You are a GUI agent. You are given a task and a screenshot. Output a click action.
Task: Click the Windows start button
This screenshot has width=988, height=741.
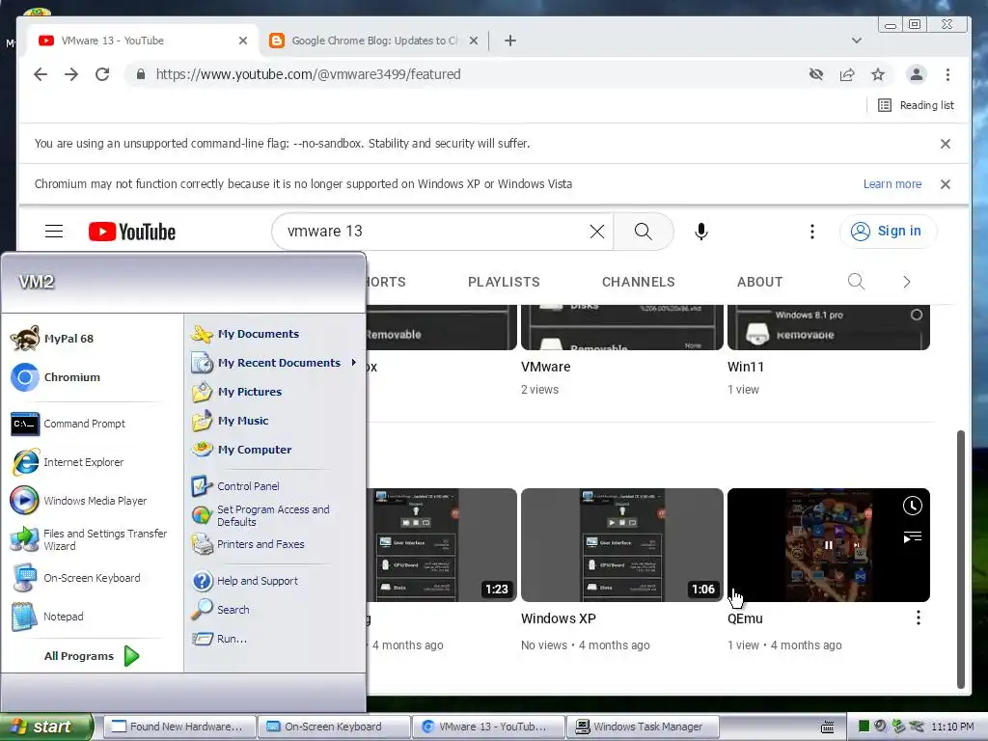(x=45, y=727)
